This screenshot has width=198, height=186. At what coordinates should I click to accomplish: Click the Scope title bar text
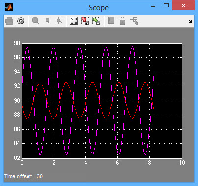[99, 8]
